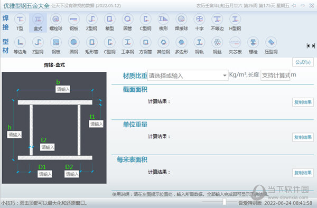Open the welded H型钢 section
Viewport: 317px width, 208px height.
click(235, 22)
